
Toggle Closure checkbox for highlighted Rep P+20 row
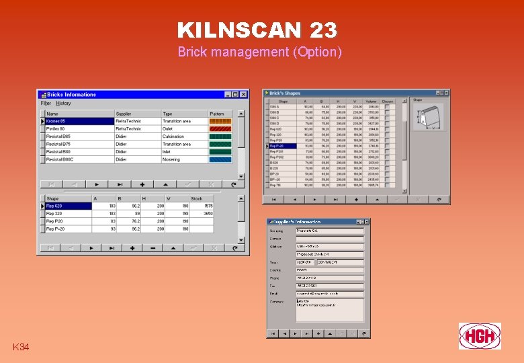point(387,146)
